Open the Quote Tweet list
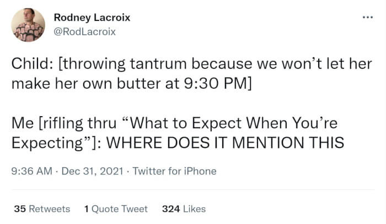386x224 pixels. tap(120, 209)
